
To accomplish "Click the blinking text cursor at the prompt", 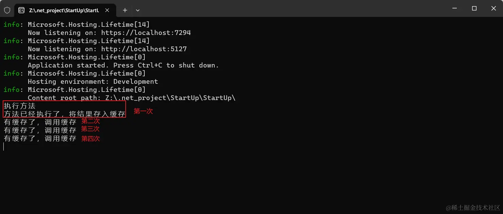I will coord(4,147).
